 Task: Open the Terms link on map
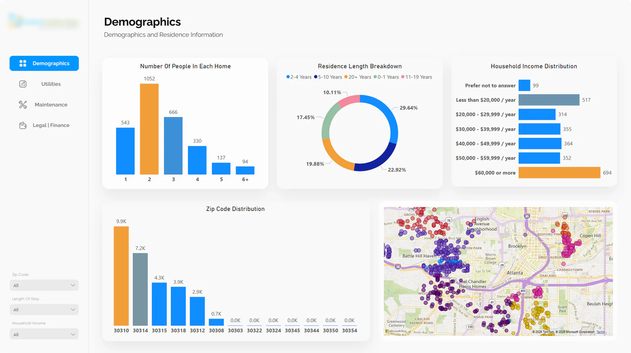(x=601, y=332)
